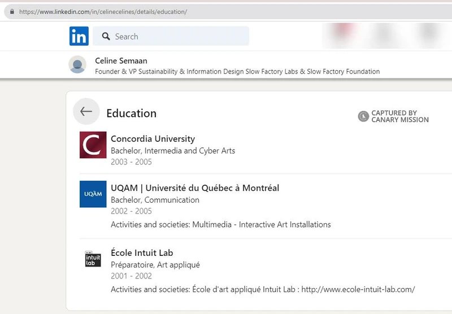Click Celine Semaan's profile avatar

(77, 64)
